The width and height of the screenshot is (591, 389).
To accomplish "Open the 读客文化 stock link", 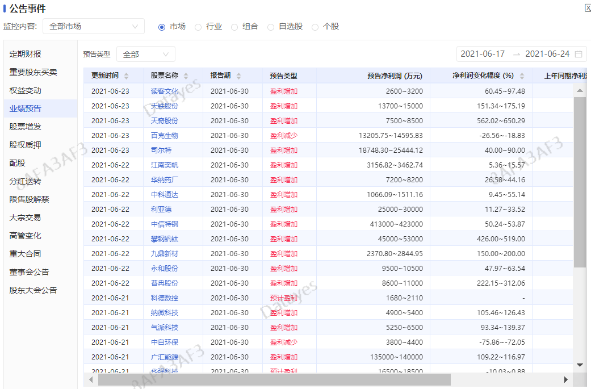I will click(164, 91).
